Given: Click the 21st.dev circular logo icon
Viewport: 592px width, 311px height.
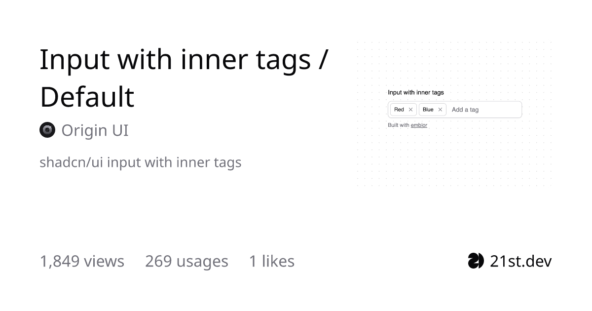Looking at the screenshot, I should tap(476, 261).
